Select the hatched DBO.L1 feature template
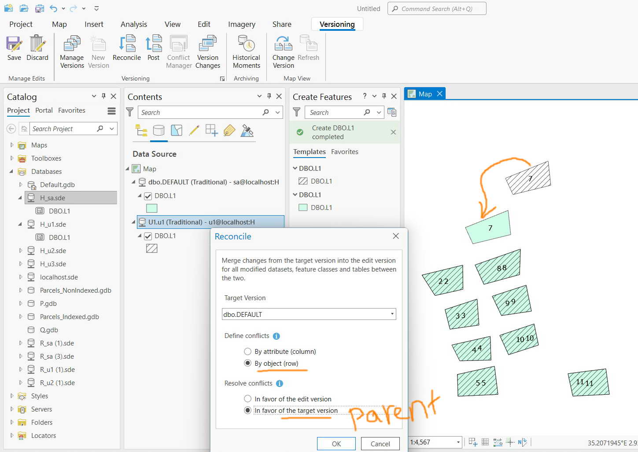This screenshot has height=452, width=638. point(315,181)
